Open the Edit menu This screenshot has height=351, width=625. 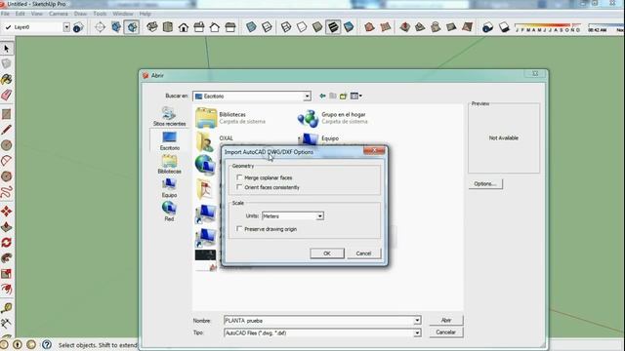tap(20, 14)
